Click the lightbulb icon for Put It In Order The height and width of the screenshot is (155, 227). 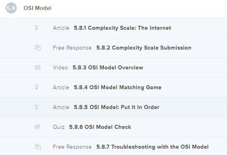coord(37,107)
